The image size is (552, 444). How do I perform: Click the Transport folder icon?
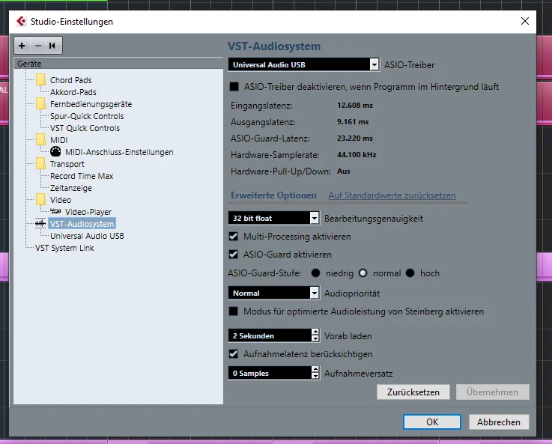[41, 163]
